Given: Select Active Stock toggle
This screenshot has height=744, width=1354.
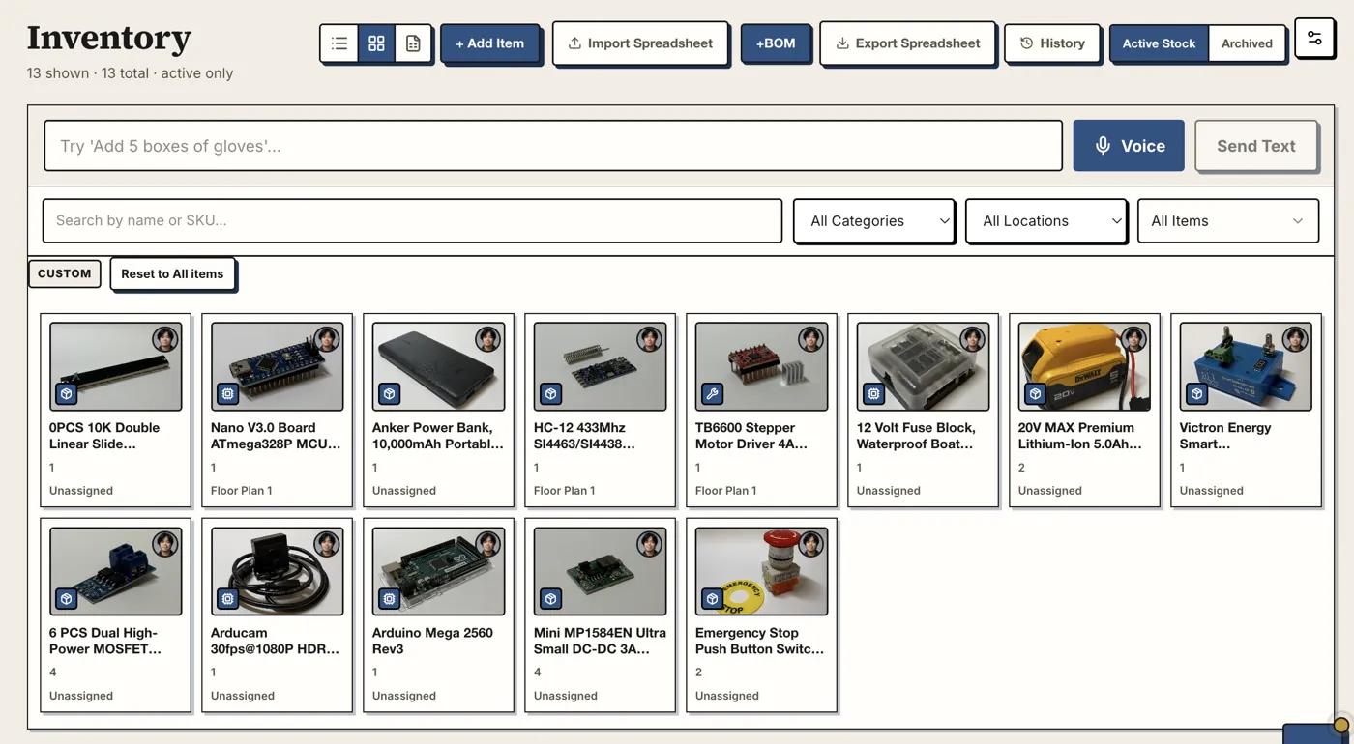Looking at the screenshot, I should (1159, 43).
